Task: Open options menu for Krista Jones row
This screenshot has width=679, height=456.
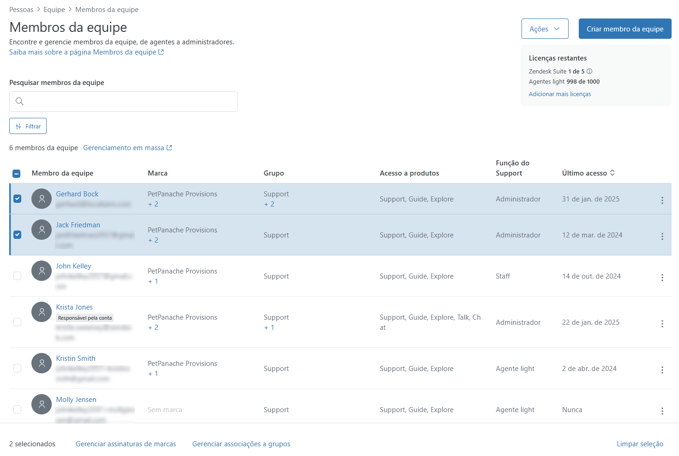Action: pos(662,323)
